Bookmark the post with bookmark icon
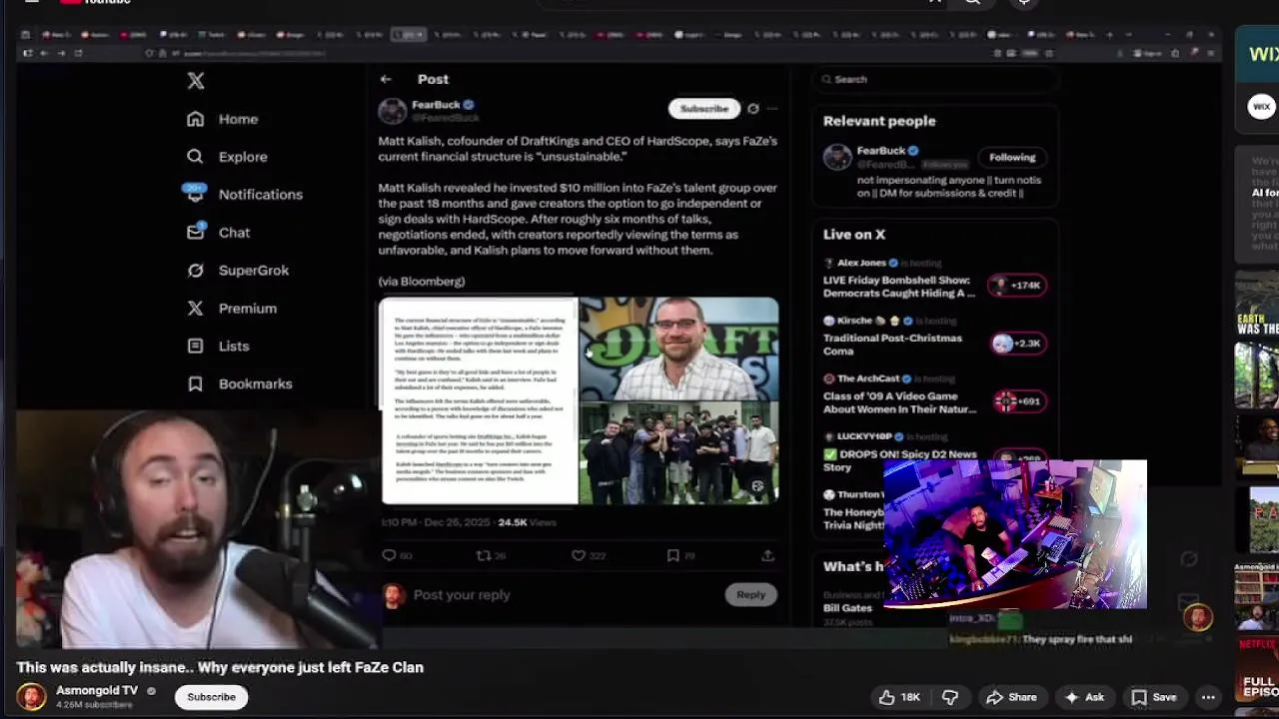This screenshot has height=719, width=1279. click(x=673, y=555)
